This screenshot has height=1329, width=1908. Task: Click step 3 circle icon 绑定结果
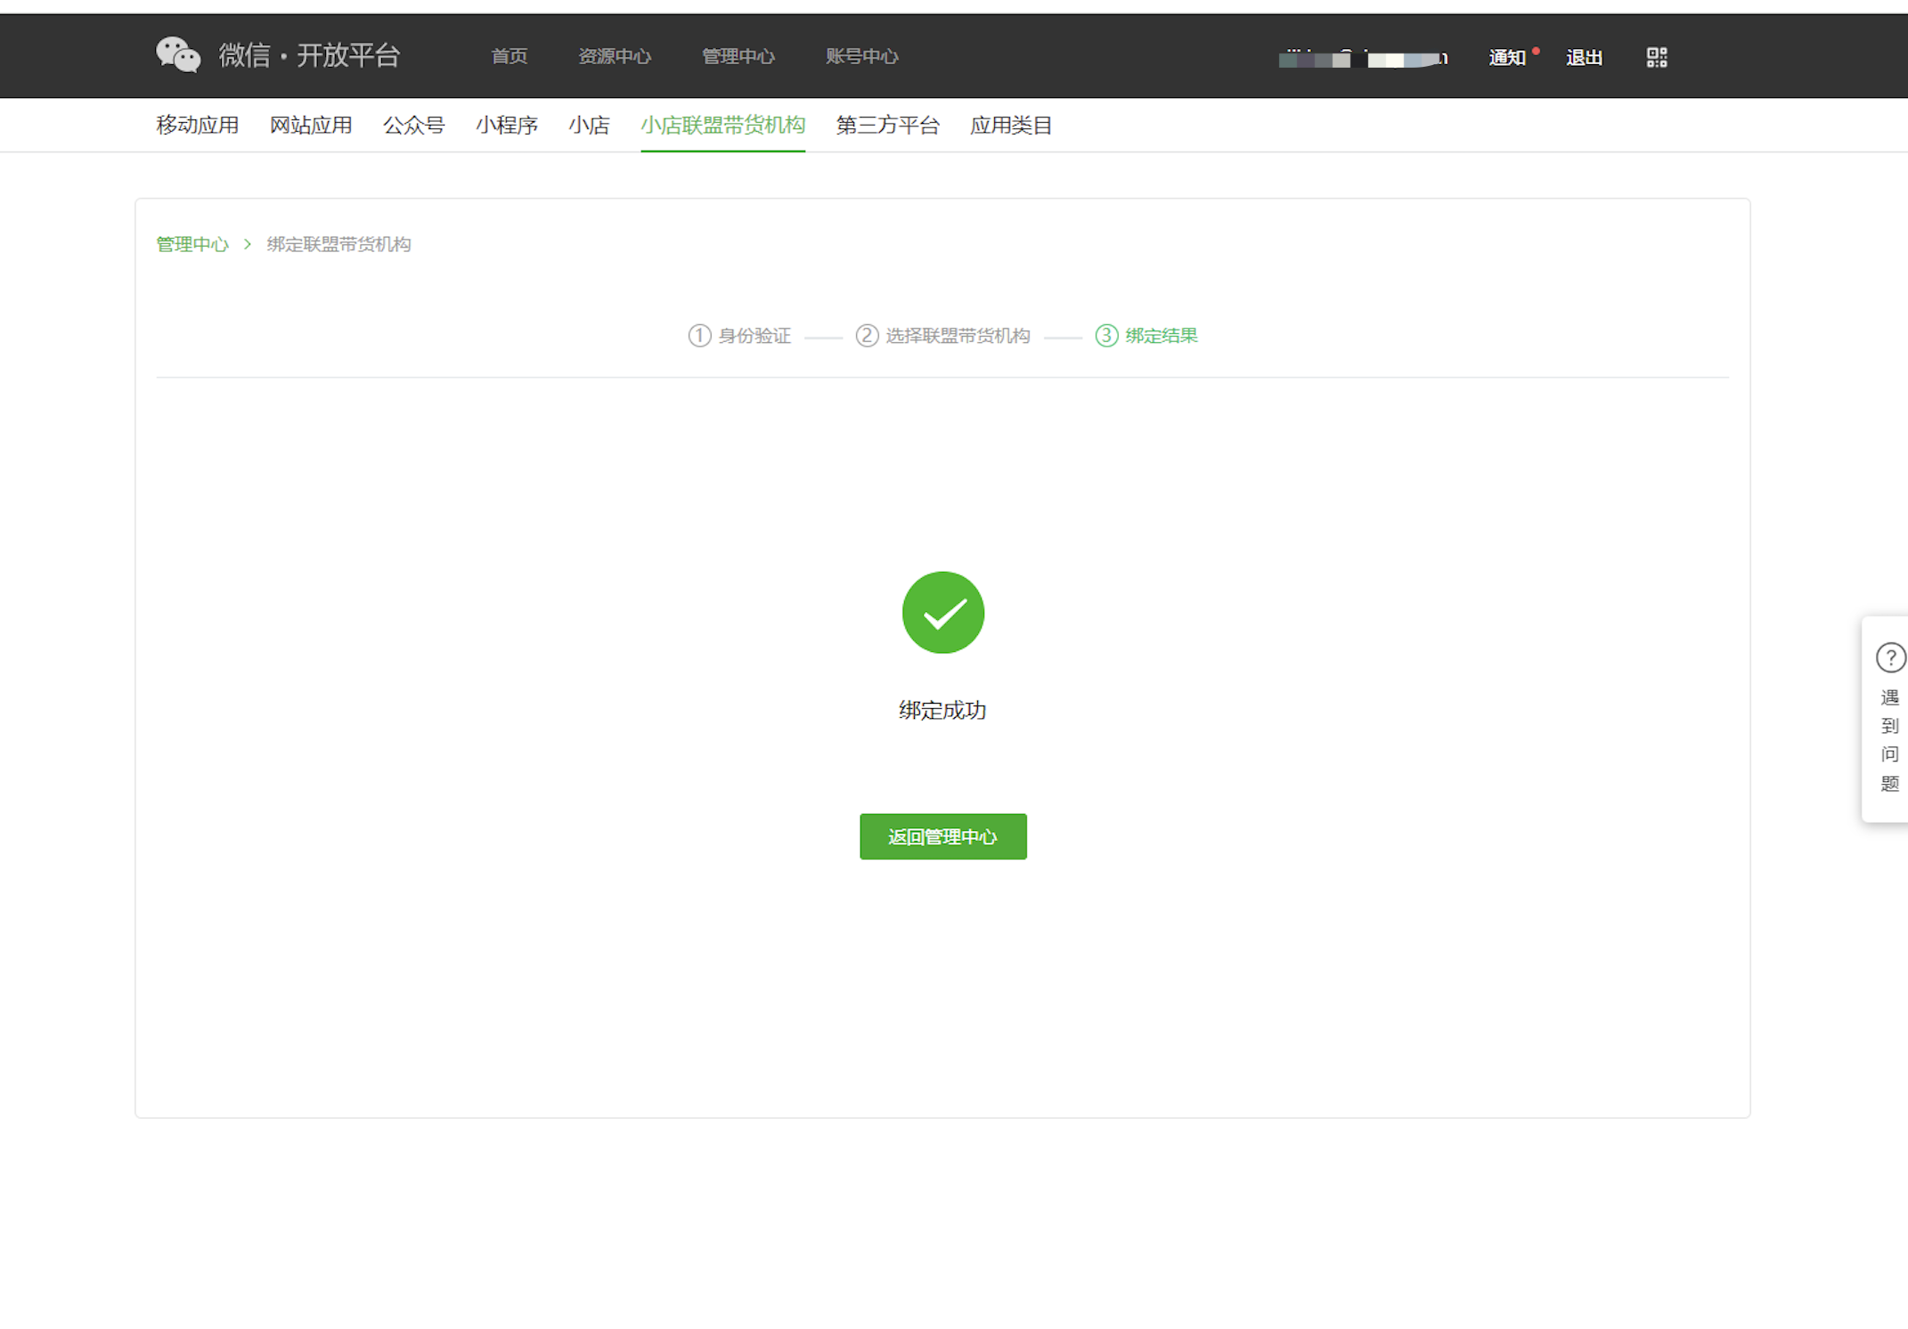pyautogui.click(x=1106, y=336)
